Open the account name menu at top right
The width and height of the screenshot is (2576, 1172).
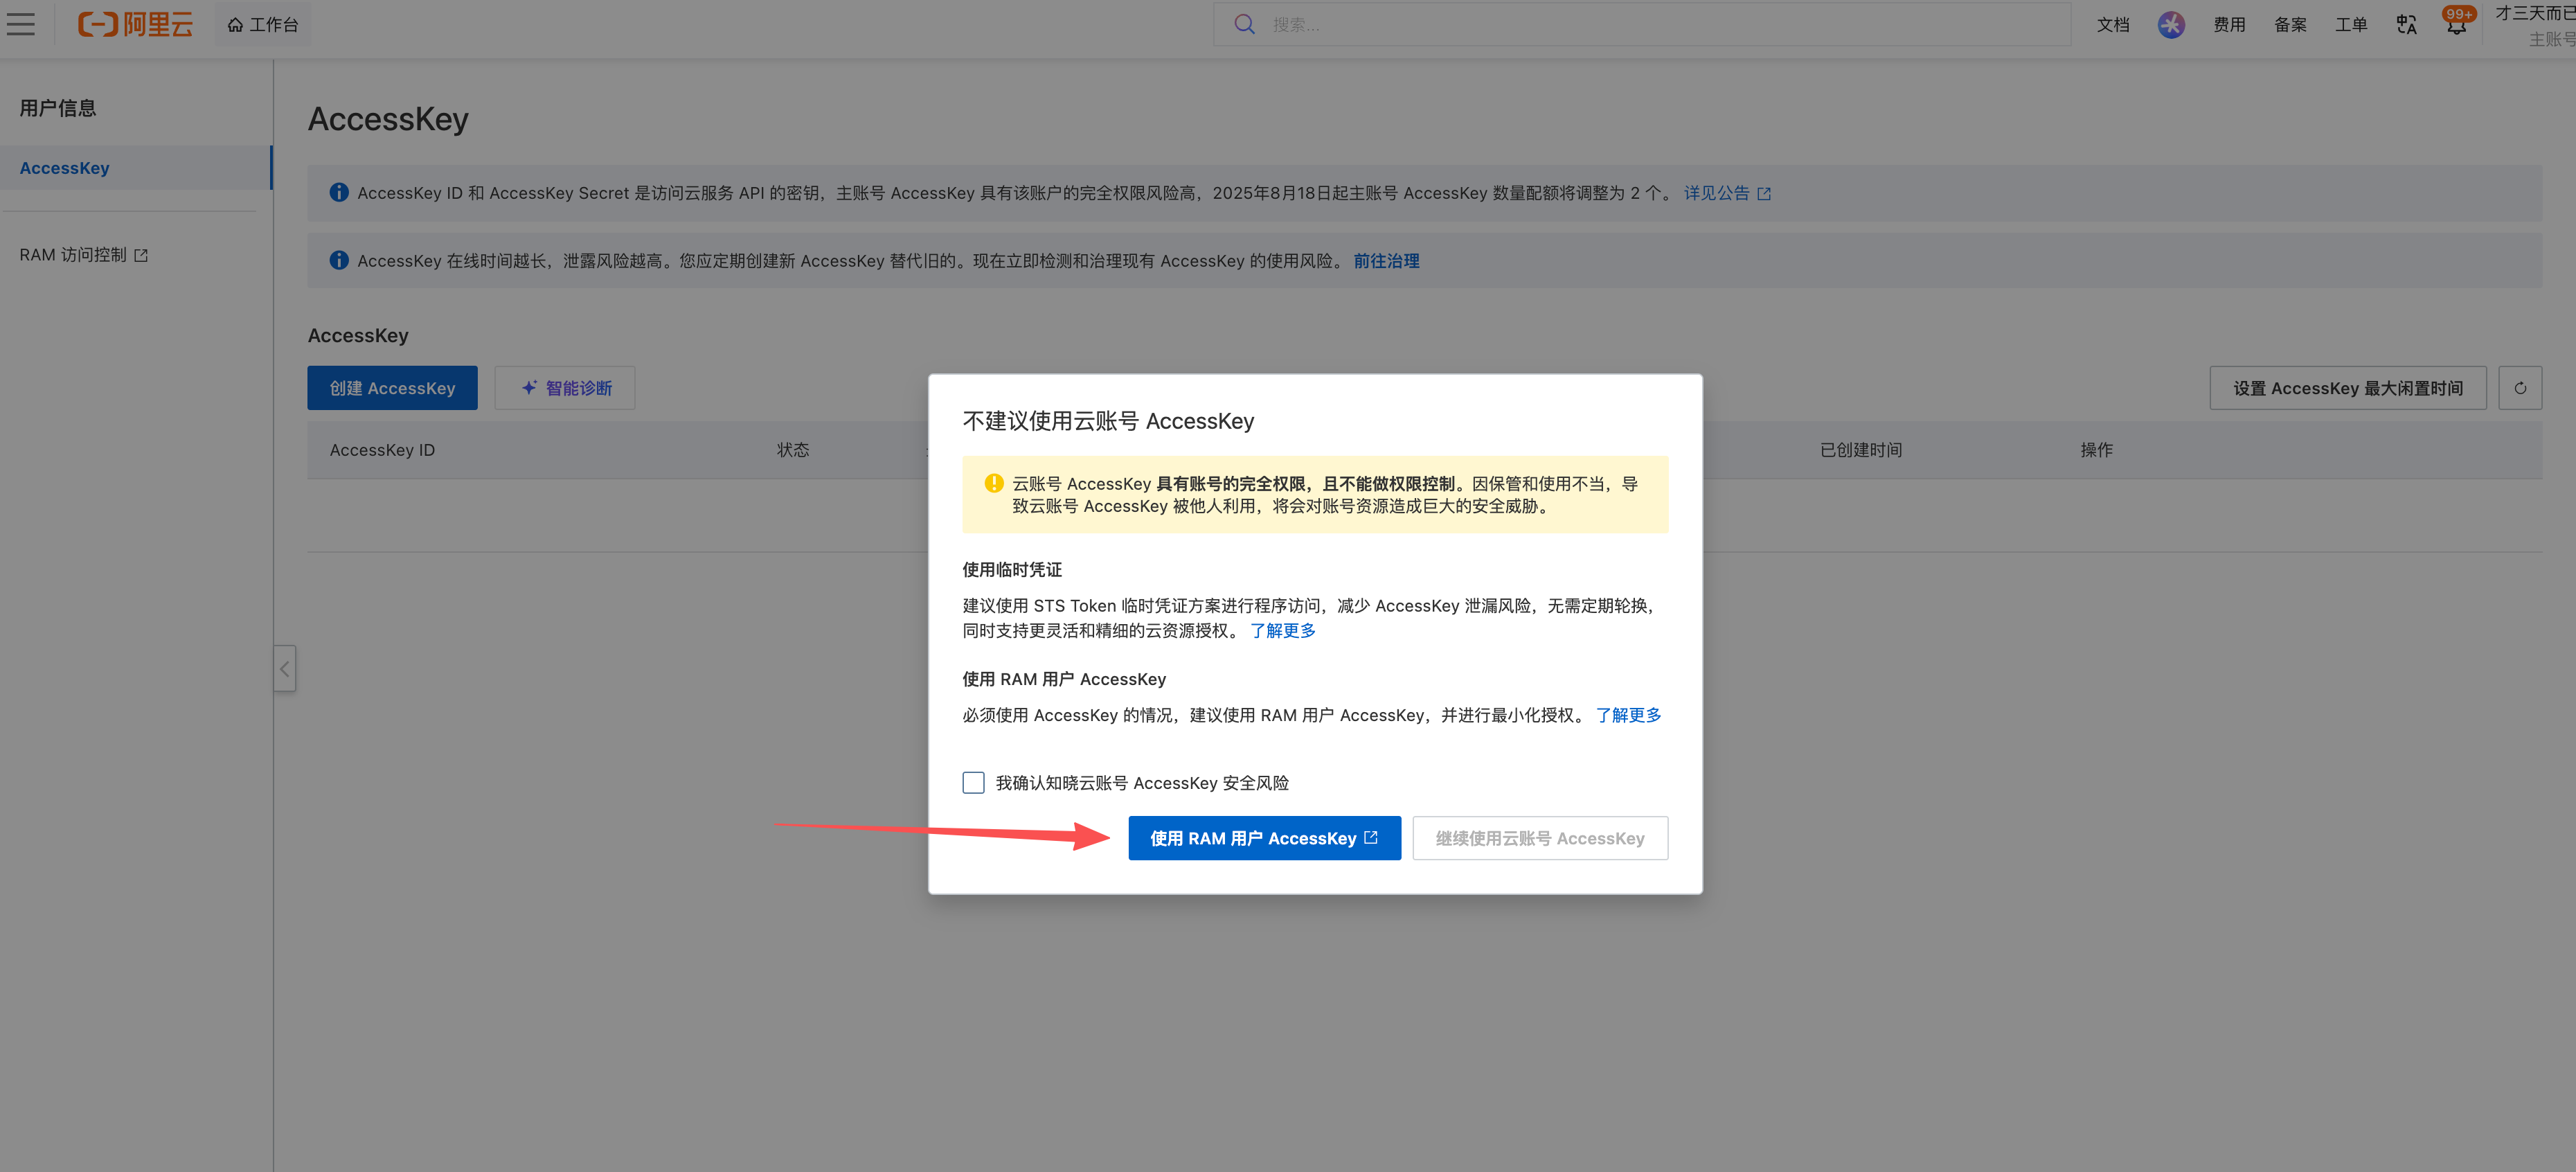click(x=2535, y=25)
